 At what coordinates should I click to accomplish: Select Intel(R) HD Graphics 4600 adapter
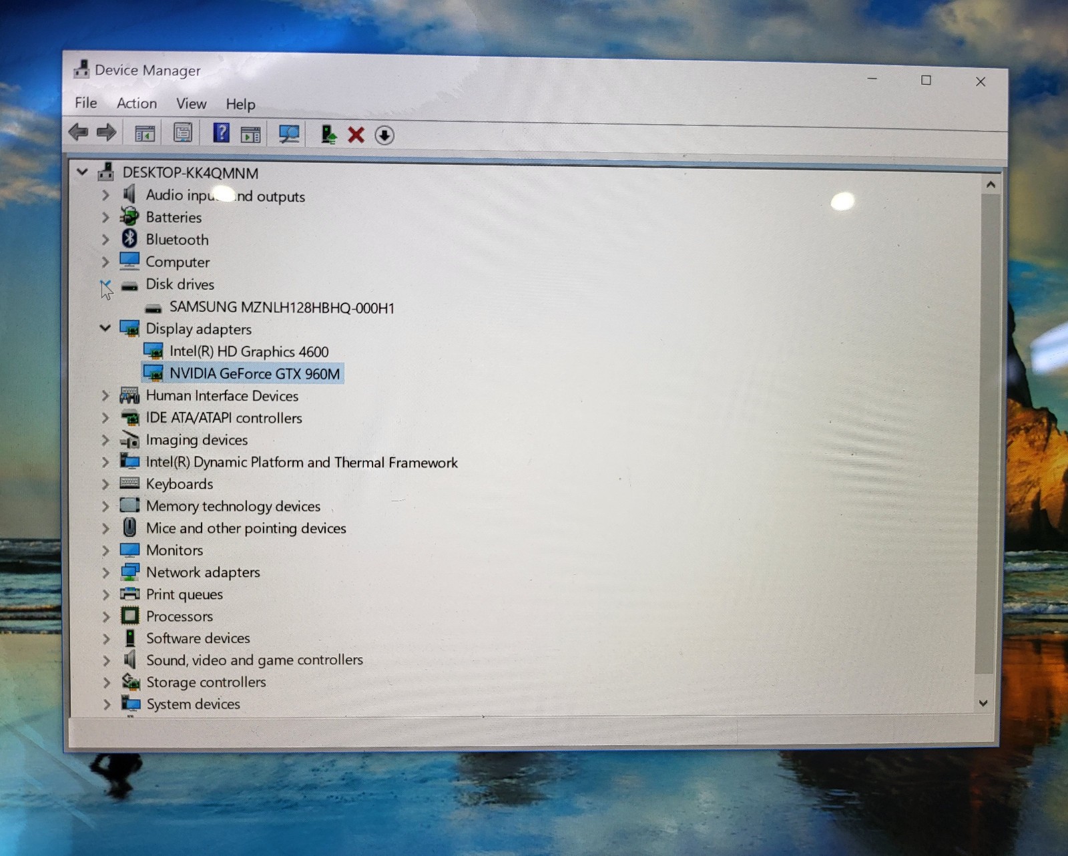pos(249,351)
